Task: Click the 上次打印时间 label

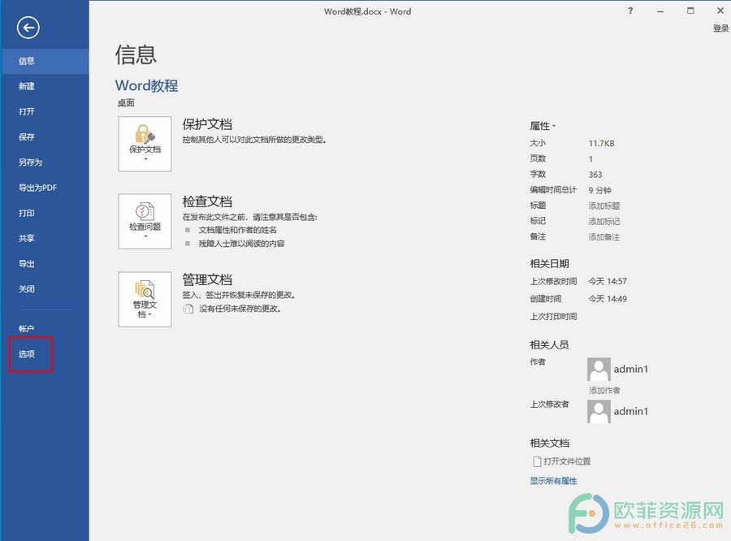Action: (x=553, y=316)
